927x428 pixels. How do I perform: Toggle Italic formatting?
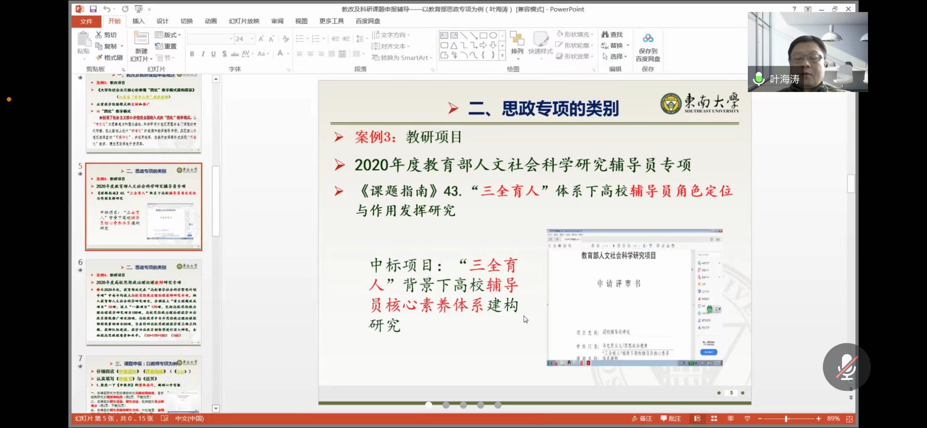(203, 54)
